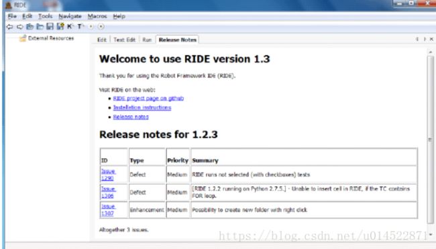
Task: Click 'Medium' priority cell in Issue 1306 row
Action: pyautogui.click(x=177, y=192)
